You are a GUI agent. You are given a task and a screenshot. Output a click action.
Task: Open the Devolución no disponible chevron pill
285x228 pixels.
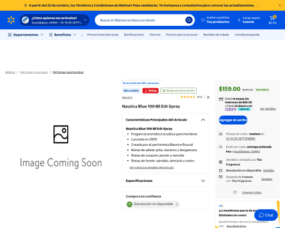click(153, 204)
